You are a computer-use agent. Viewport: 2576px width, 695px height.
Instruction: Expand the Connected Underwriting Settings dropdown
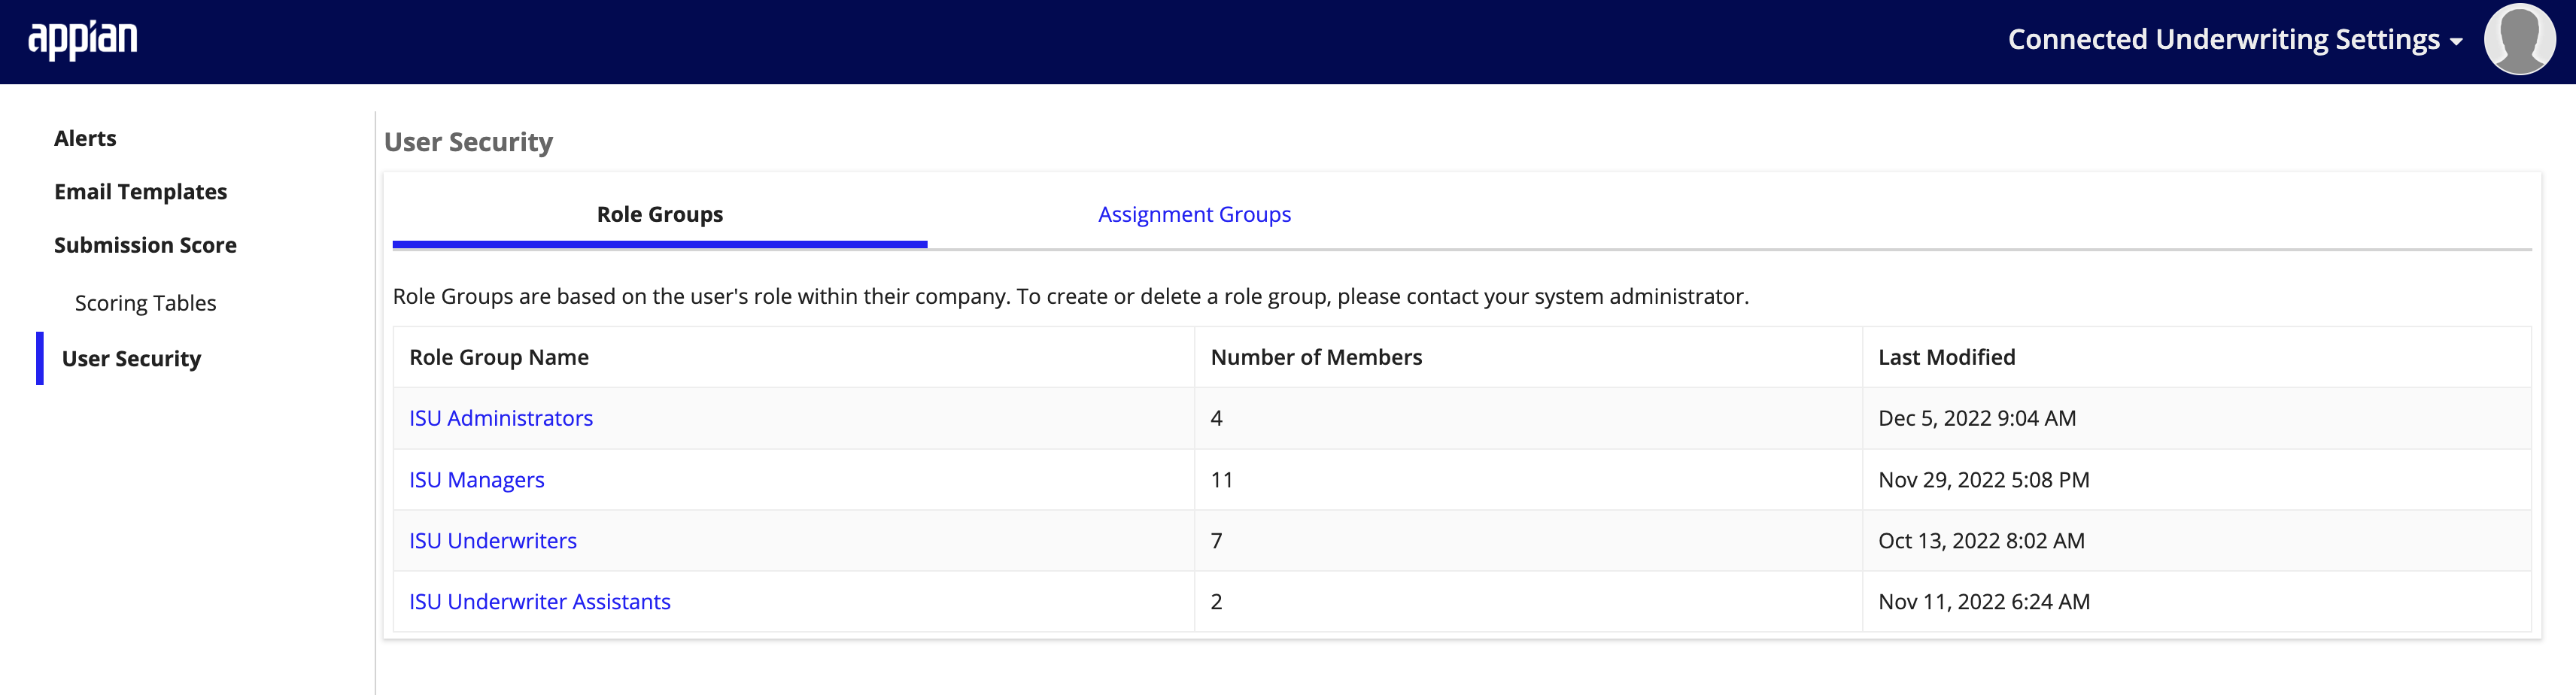click(2234, 40)
